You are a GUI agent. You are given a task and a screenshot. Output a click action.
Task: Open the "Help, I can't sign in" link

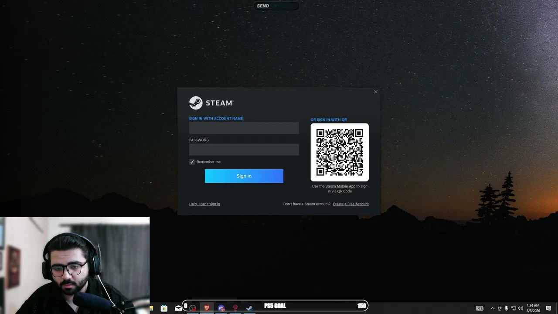point(204,204)
